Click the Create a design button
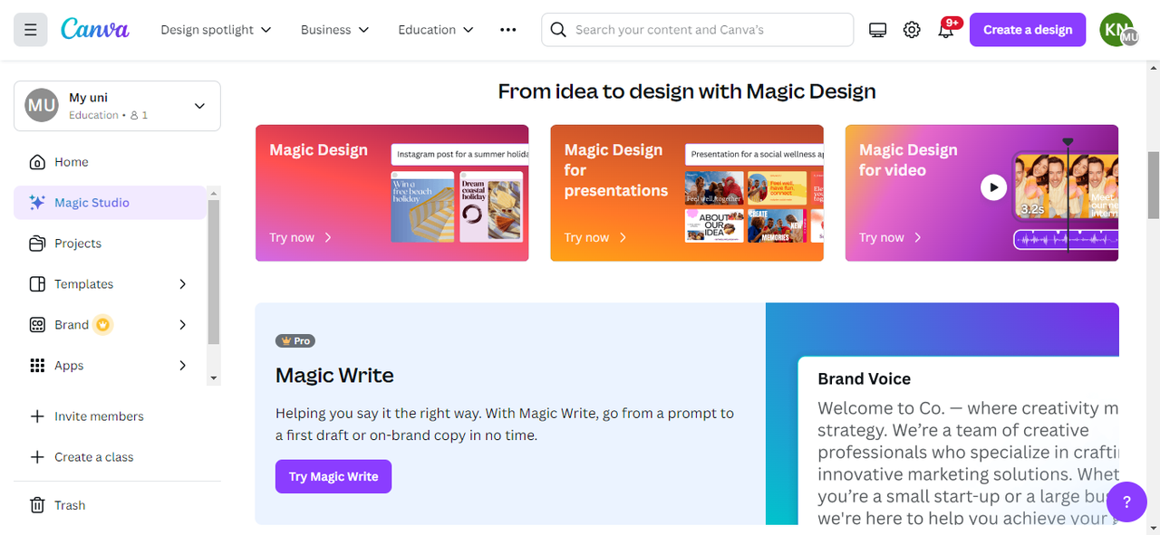This screenshot has width=1160, height=535. (1028, 30)
